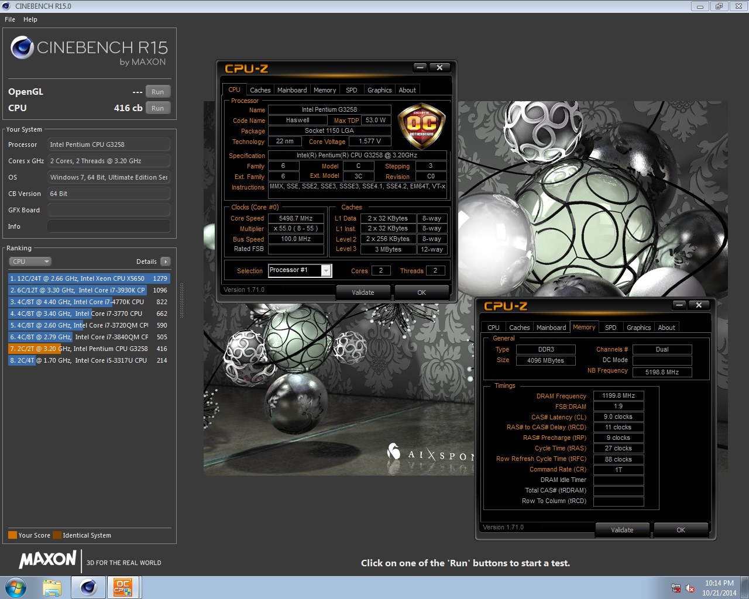
Task: Select ranking row Pentium CPU G3258
Action: point(89,349)
